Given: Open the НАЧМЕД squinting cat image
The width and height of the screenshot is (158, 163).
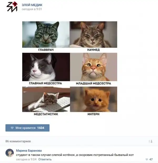Looking at the screenshot, I should tap(93, 34).
